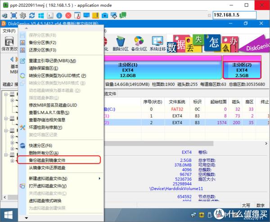Click menu scroll-up arrow at top
This screenshot has width=270, height=222.
[26, 28]
